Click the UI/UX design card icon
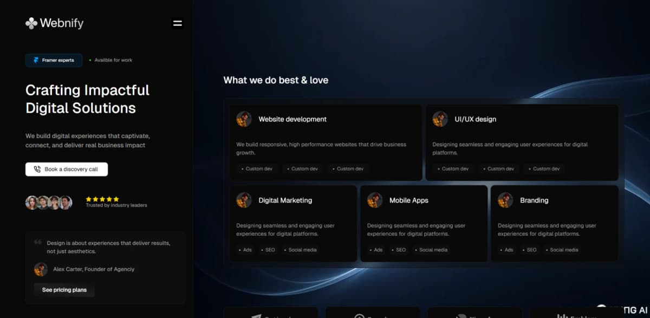This screenshot has width=650, height=318. (x=440, y=119)
